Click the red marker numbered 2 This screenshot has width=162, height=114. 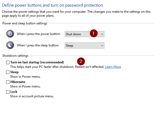(81, 61)
